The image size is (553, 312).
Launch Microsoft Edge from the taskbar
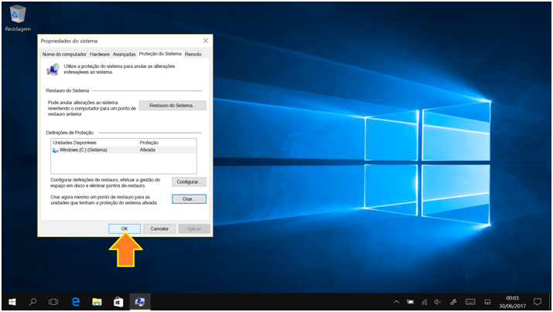(76, 301)
